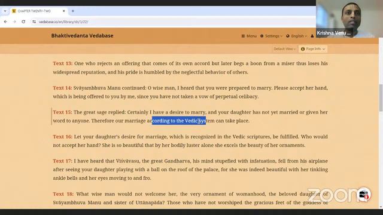Click the user account icon

pos(312,36)
